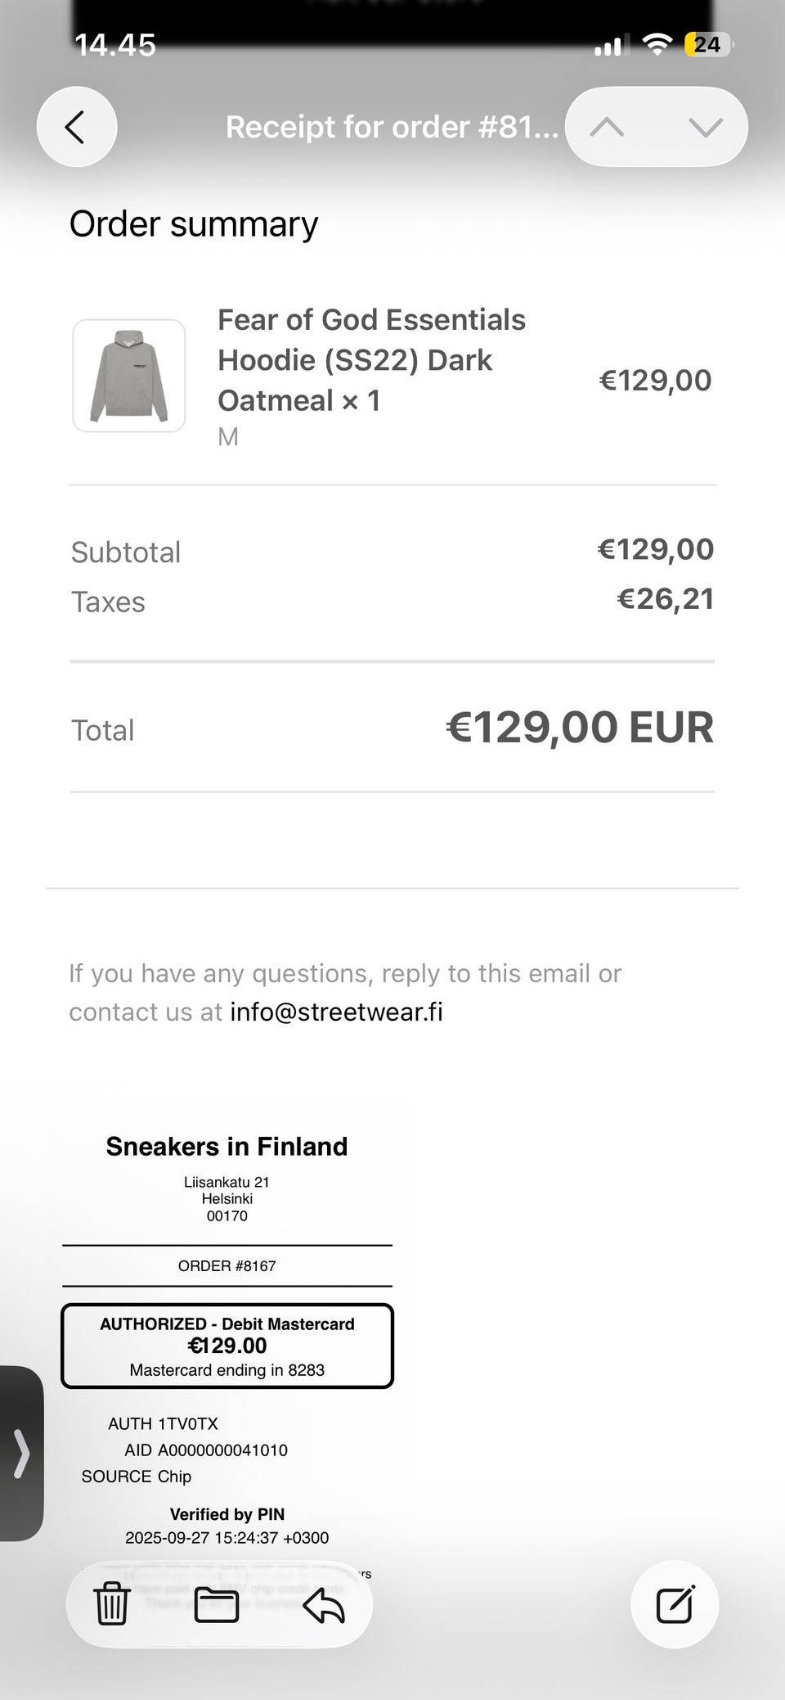This screenshot has height=1700, width=785.
Task: Tap the ORDER #8167 line
Action: tap(227, 1265)
